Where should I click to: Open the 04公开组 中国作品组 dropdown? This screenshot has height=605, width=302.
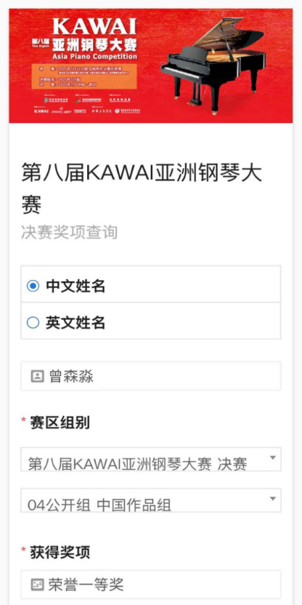[x=151, y=500]
